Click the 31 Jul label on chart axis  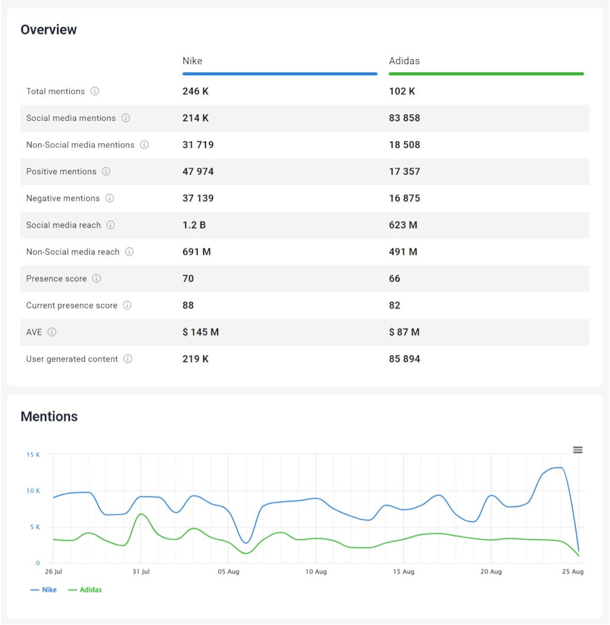coord(140,572)
